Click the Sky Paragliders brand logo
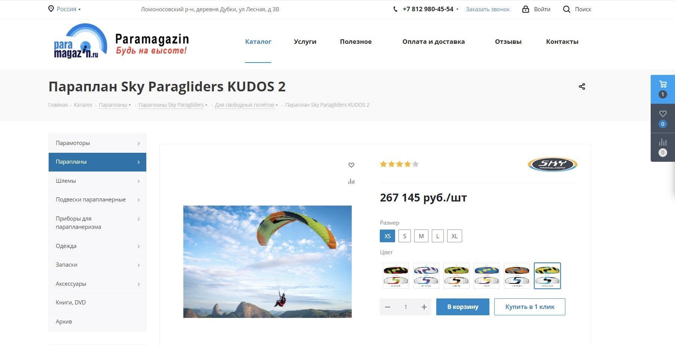 tap(553, 164)
